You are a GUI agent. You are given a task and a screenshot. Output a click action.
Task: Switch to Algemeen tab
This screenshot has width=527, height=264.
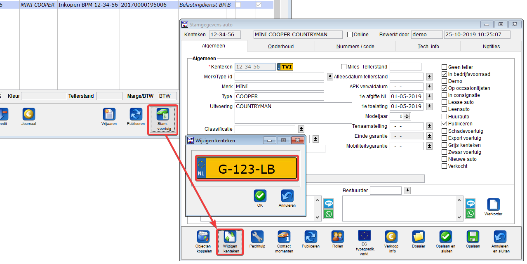coord(214,46)
